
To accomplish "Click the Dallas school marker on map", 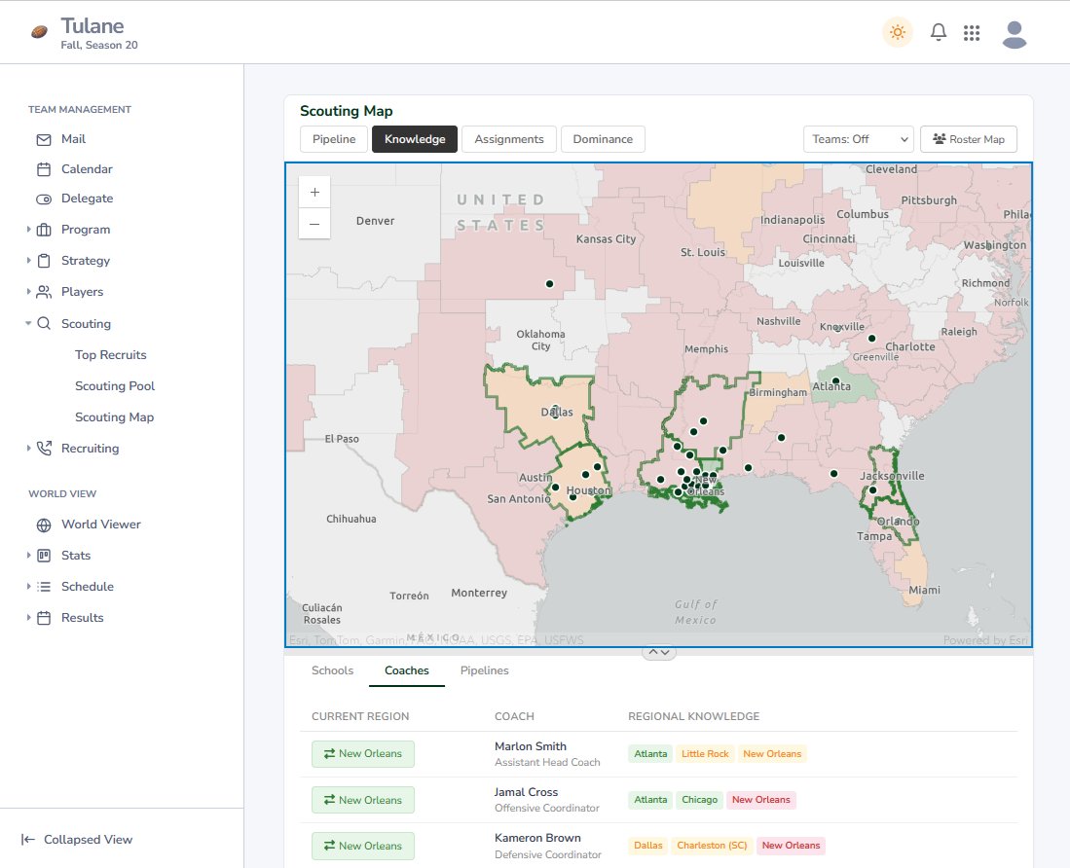I will coord(555,412).
